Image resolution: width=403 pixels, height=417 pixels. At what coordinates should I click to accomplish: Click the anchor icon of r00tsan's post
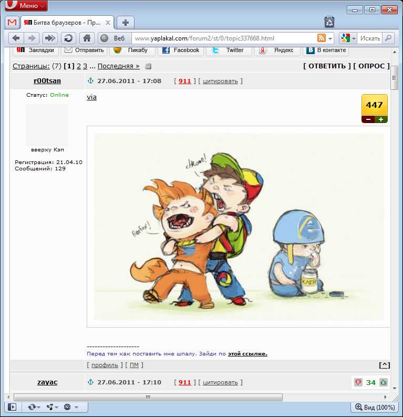tap(90, 80)
